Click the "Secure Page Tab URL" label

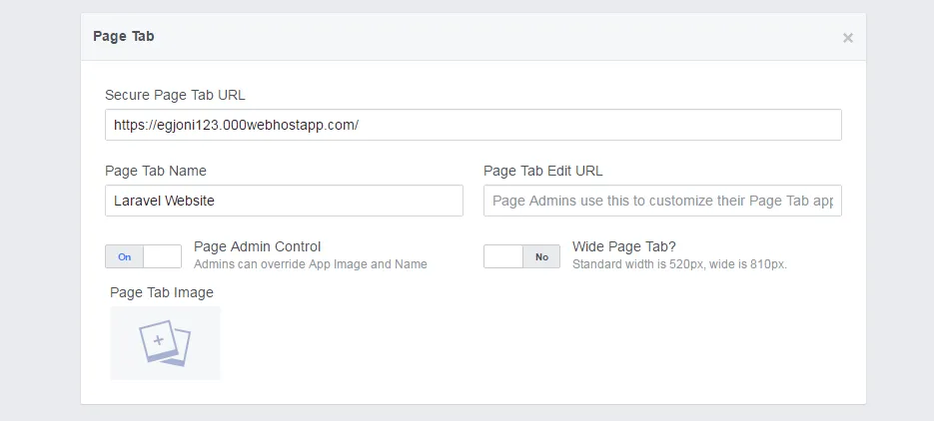click(175, 95)
